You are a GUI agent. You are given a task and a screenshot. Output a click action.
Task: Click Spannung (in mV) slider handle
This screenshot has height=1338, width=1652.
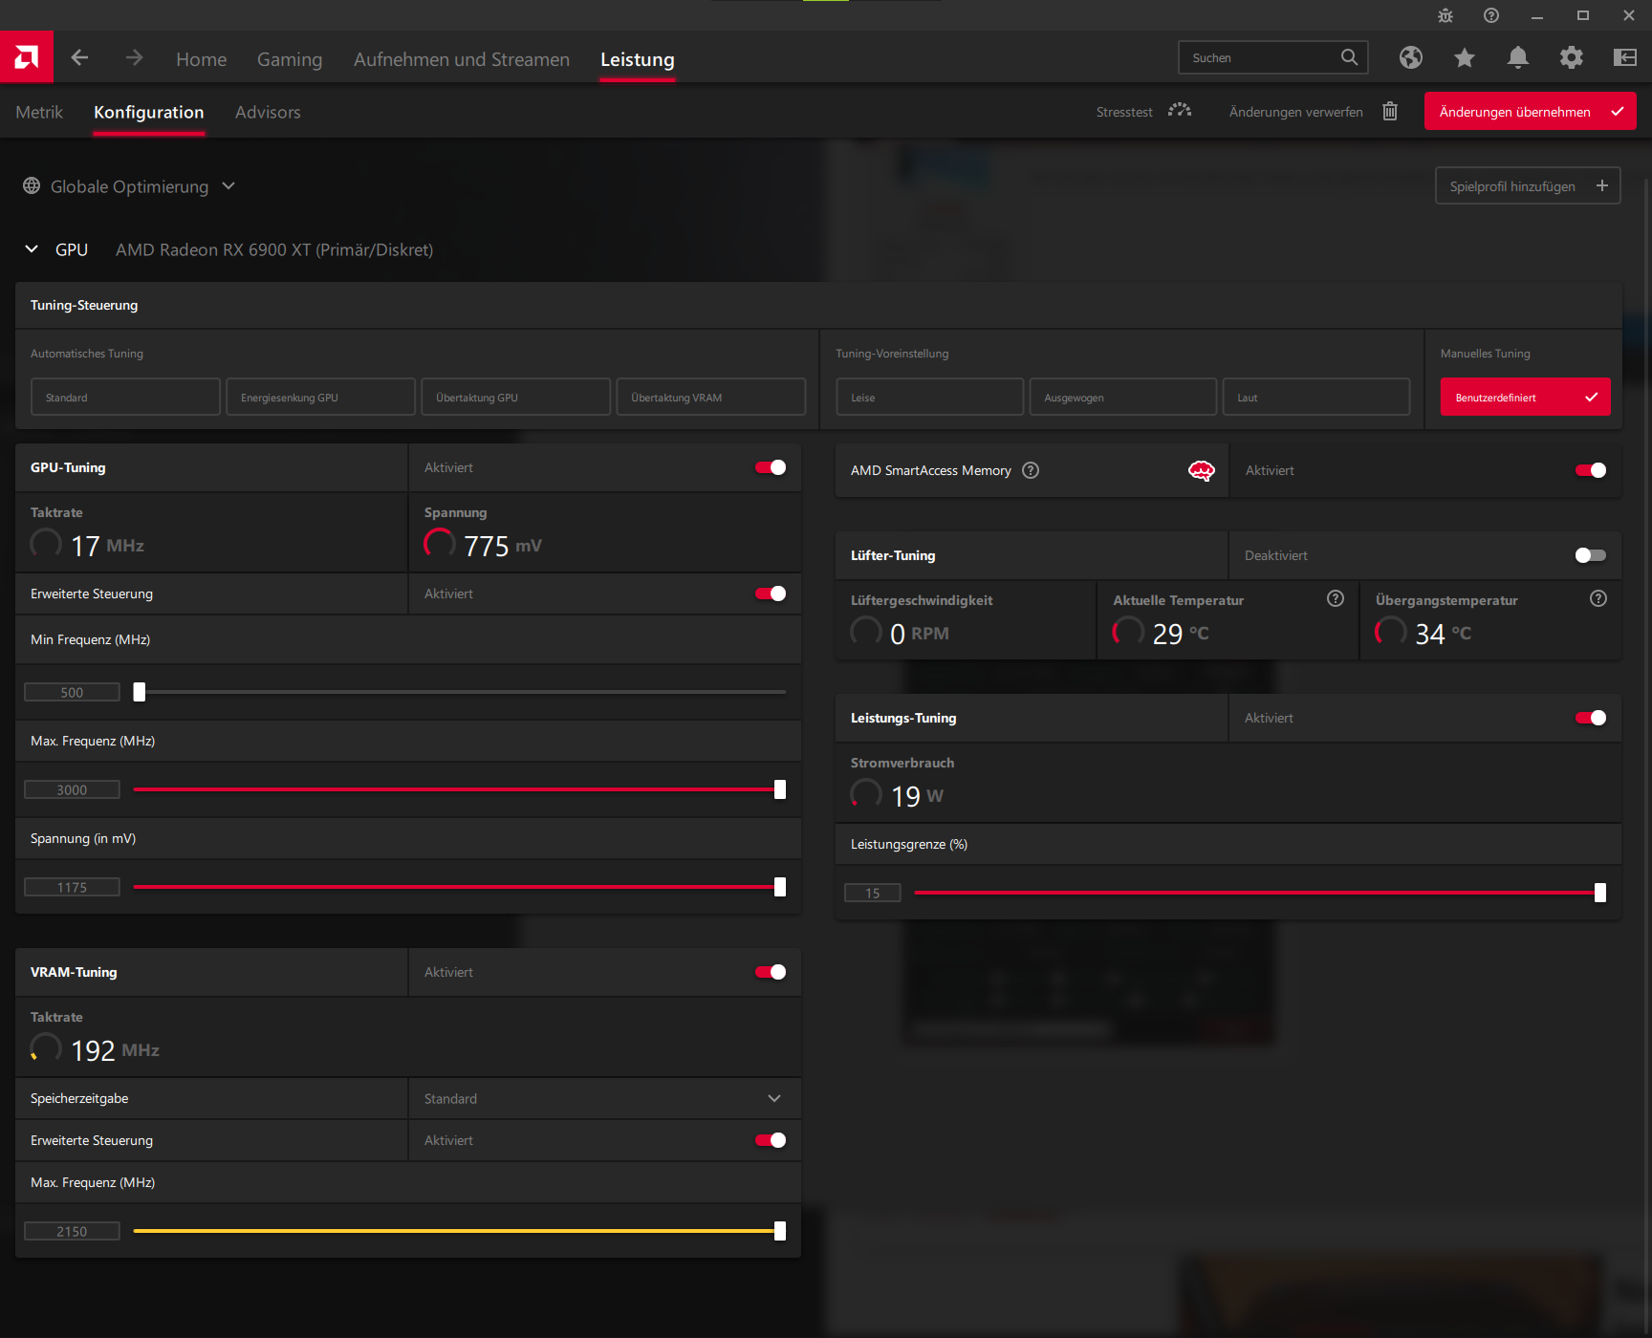pyautogui.click(x=780, y=887)
